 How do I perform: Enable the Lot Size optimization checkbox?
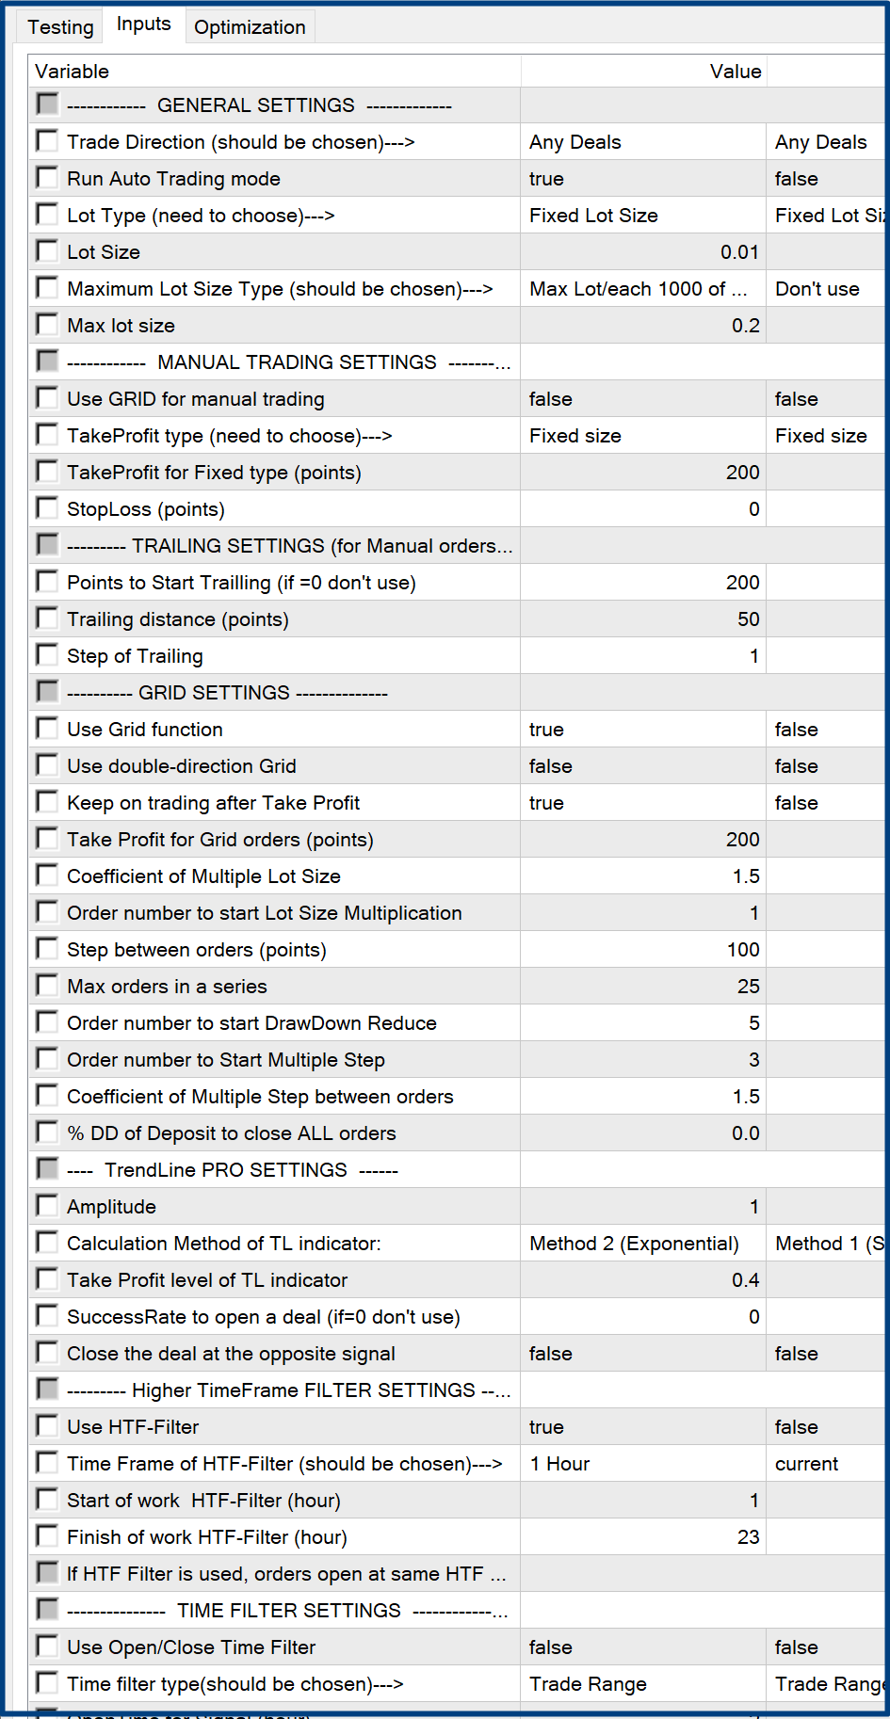click(x=47, y=251)
